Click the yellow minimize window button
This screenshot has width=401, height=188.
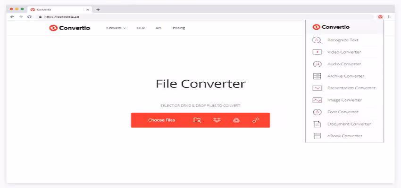[17, 9]
